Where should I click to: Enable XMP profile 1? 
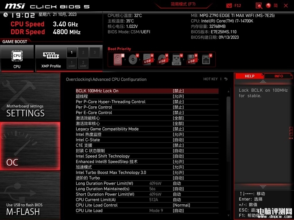click(72, 52)
